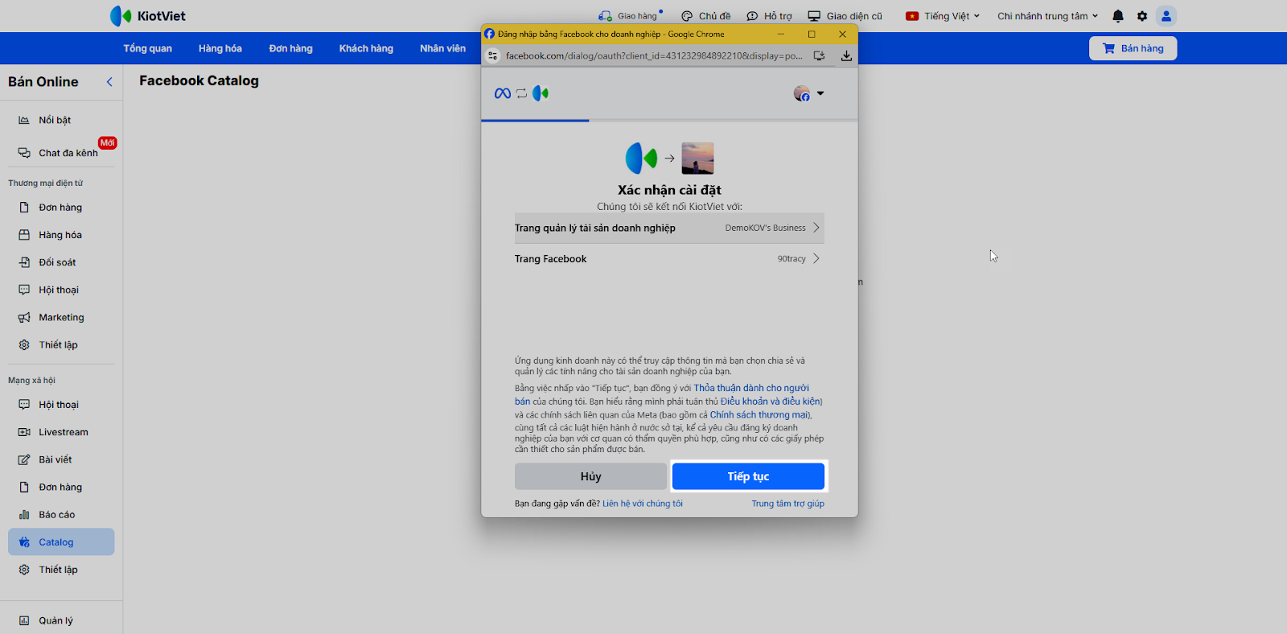This screenshot has width=1287, height=634.
Task: Open Hội thoại under Mạng xã hội
Action: 61,405
